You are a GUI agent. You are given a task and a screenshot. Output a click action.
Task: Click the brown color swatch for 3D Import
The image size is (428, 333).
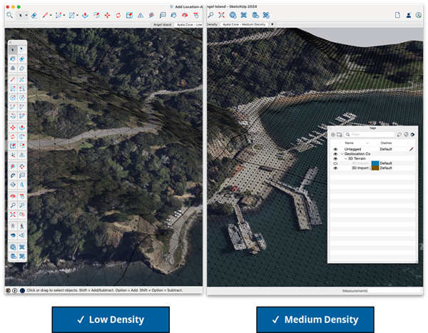[374, 168]
